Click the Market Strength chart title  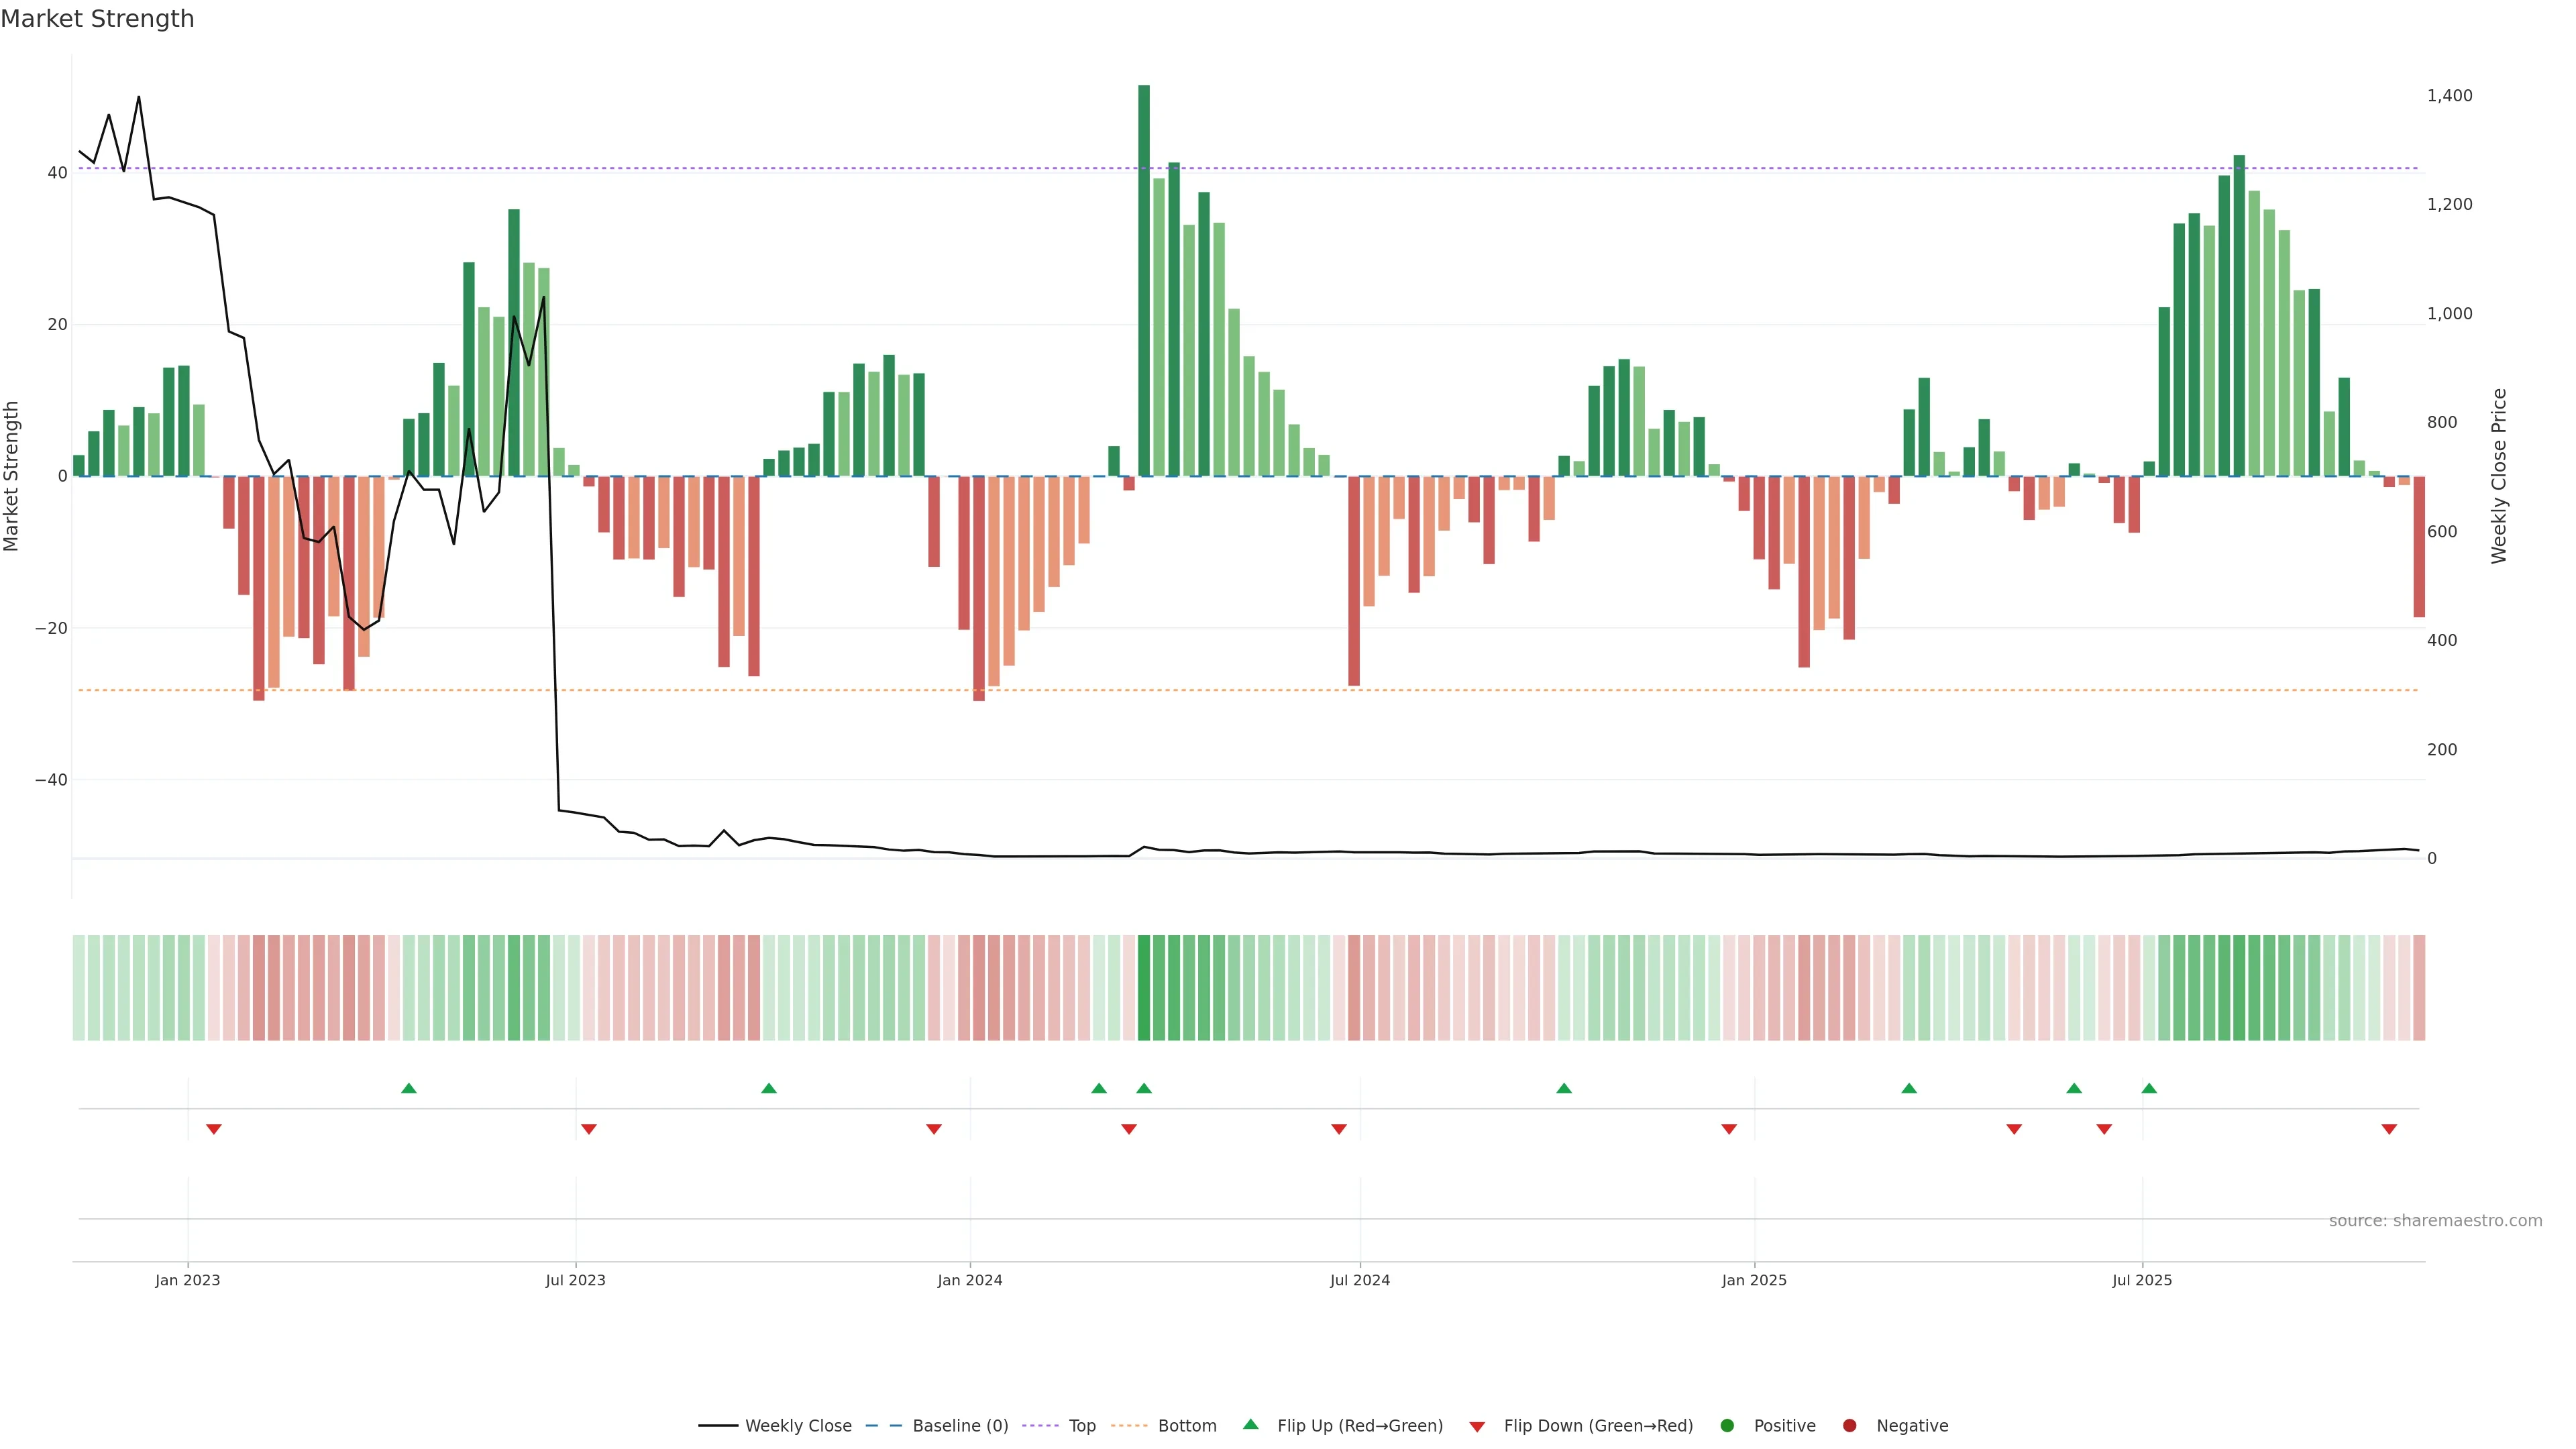(97, 19)
